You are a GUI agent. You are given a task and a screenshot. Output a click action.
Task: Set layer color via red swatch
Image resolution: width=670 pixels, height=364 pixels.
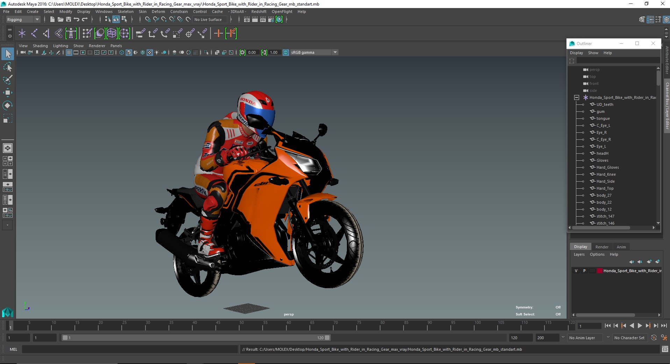coord(599,271)
